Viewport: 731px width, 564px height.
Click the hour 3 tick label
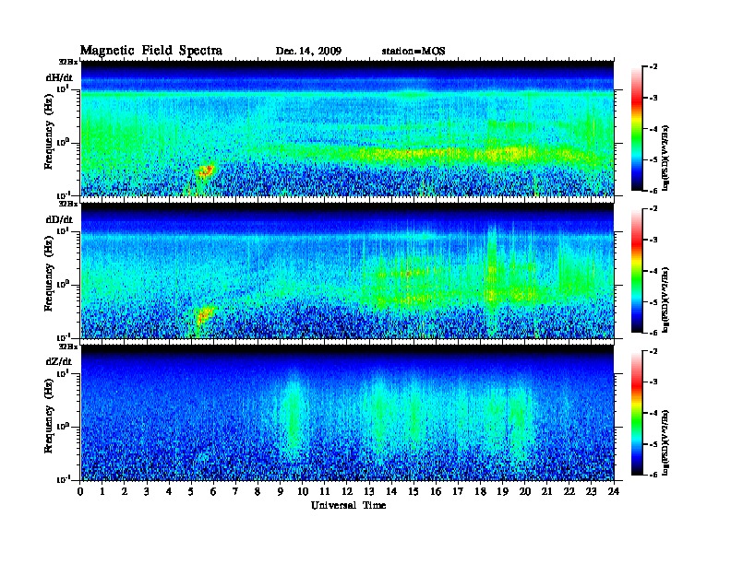tap(147, 491)
